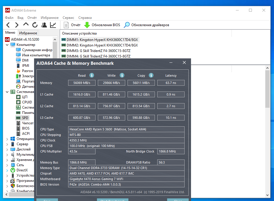The image size is (274, 201).
Task: Click the Memory Latency 63.7 ns value
Action: [x=171, y=83]
